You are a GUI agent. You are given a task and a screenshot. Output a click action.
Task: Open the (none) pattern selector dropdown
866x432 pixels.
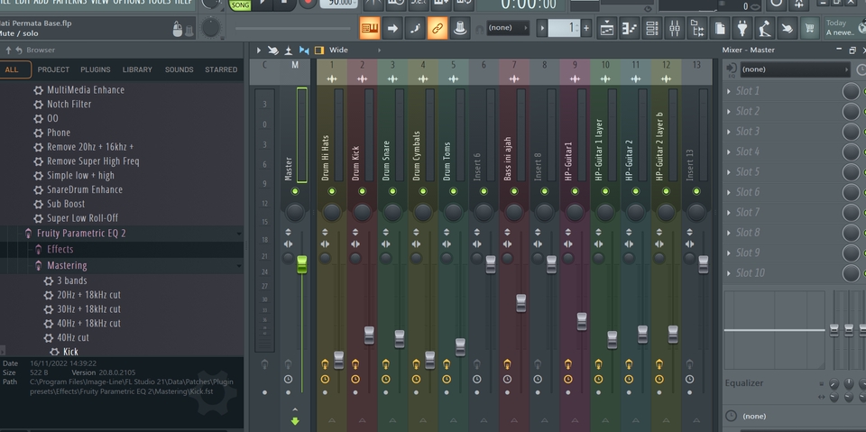click(x=508, y=28)
